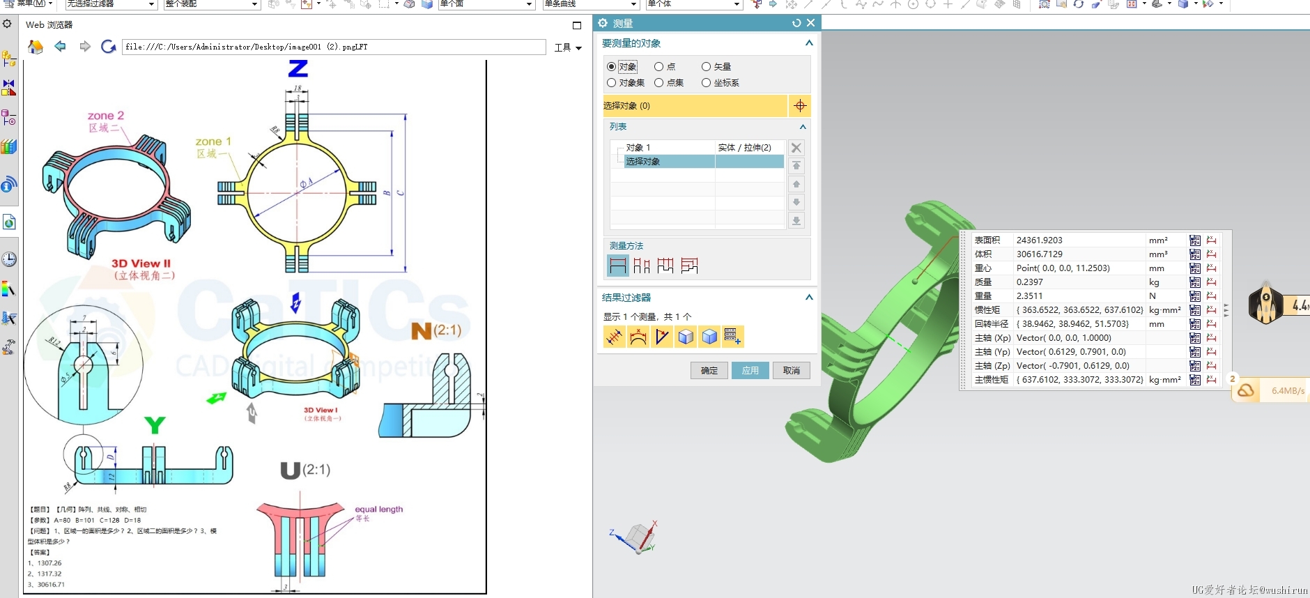Viewport: 1310px width, 598px height.
Task: Select the 点 radio button
Action: point(658,67)
